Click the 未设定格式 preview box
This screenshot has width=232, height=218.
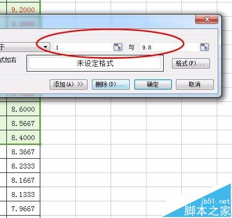tap(95, 63)
